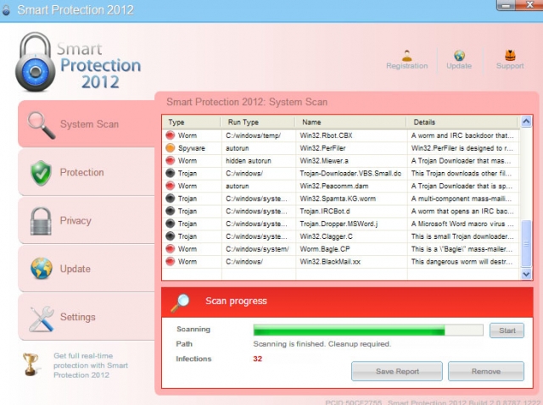543x405 pixels.
Task: Click the red icon beside Win32.Peacomm.dam
Action: [x=170, y=186]
